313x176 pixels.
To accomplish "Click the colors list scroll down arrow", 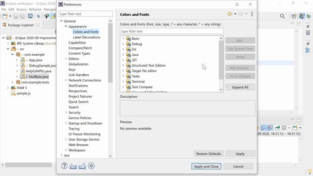I will click(x=221, y=89).
